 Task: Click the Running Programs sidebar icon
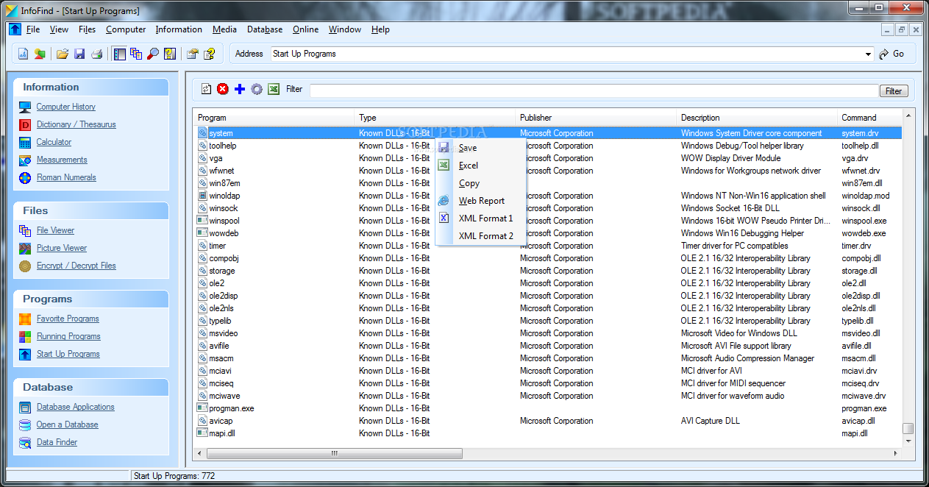point(25,336)
